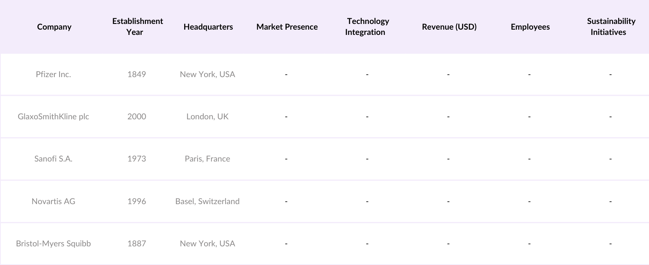
Task: Click the Headquarters column header
Action: tap(208, 27)
